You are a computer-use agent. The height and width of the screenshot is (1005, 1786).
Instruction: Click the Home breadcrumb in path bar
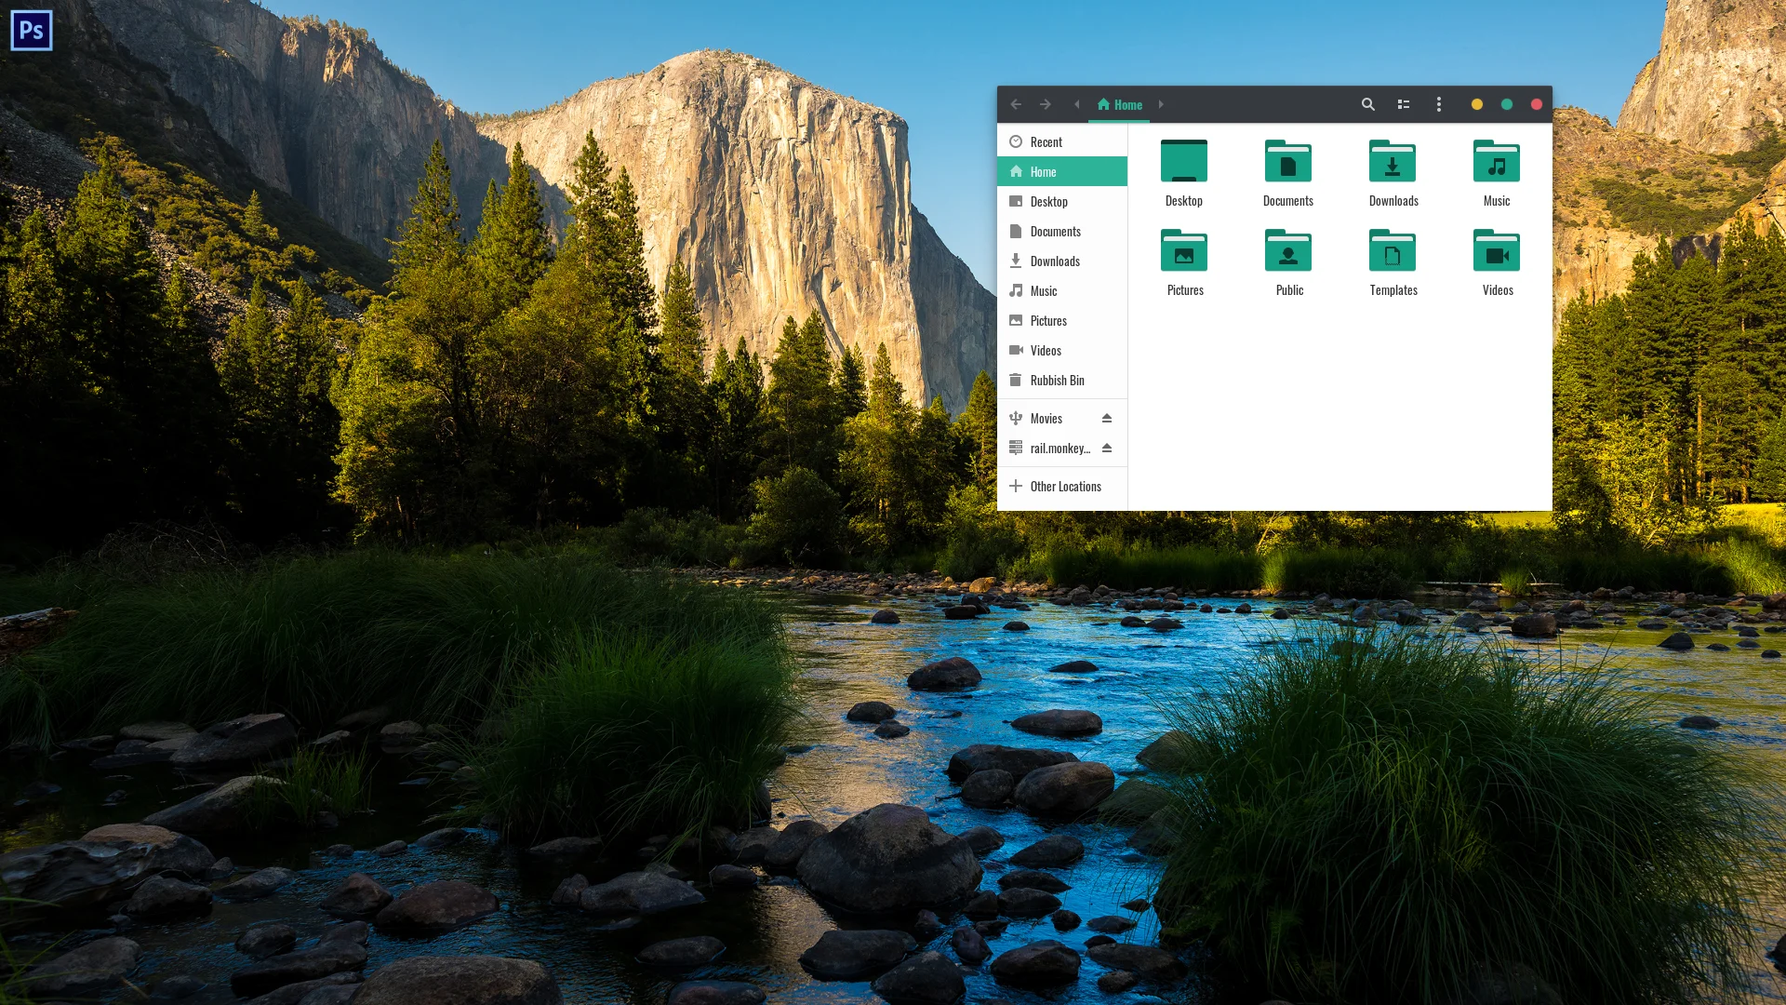1119,104
